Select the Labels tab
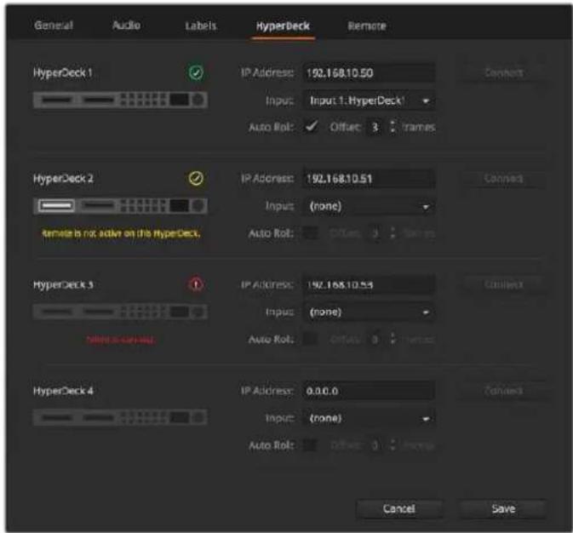 [201, 26]
